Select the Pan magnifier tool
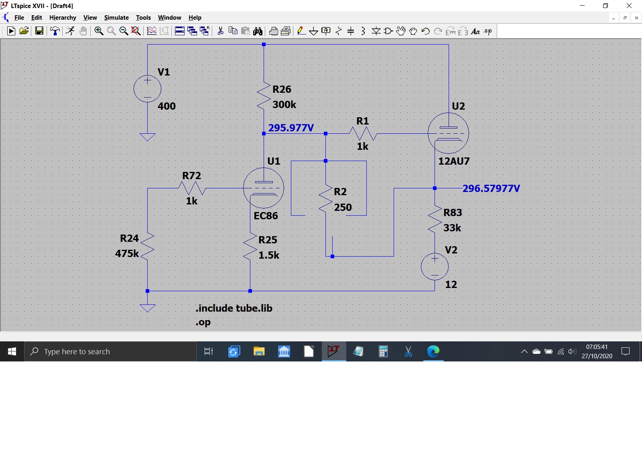 click(111, 31)
